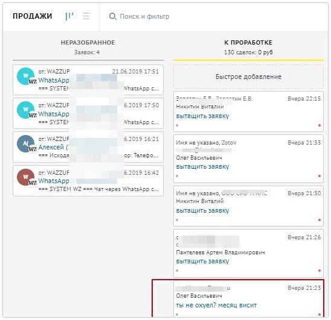Image resolution: width=331 pixels, height=320 pixels.
Task: Select the К ПРОРАБОТКЕ column header
Action: 248,42
